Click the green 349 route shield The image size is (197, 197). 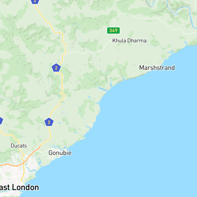click(x=113, y=30)
